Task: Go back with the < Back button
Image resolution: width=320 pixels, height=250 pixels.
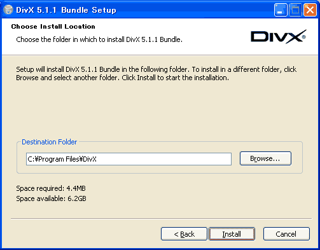Action: (184, 234)
